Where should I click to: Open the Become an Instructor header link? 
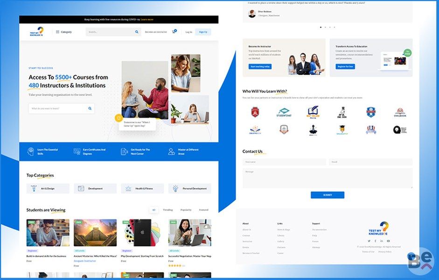point(156,32)
